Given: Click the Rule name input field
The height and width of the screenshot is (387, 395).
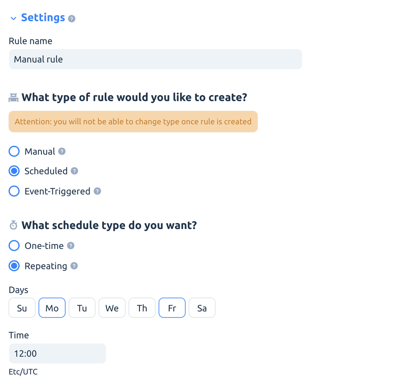Looking at the screenshot, I should pos(155,59).
